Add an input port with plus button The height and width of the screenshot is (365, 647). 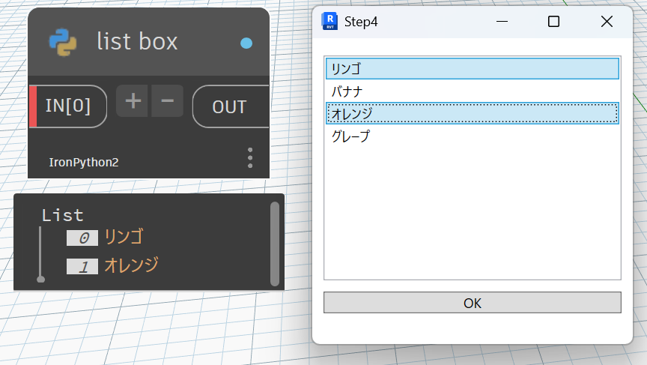(x=133, y=101)
